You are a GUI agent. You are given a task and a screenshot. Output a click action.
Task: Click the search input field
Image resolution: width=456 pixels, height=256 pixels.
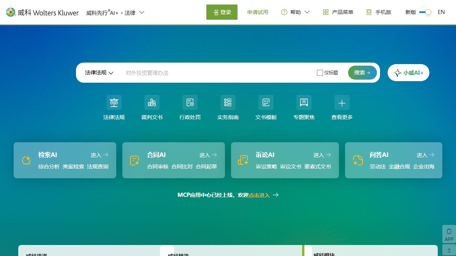click(x=217, y=73)
